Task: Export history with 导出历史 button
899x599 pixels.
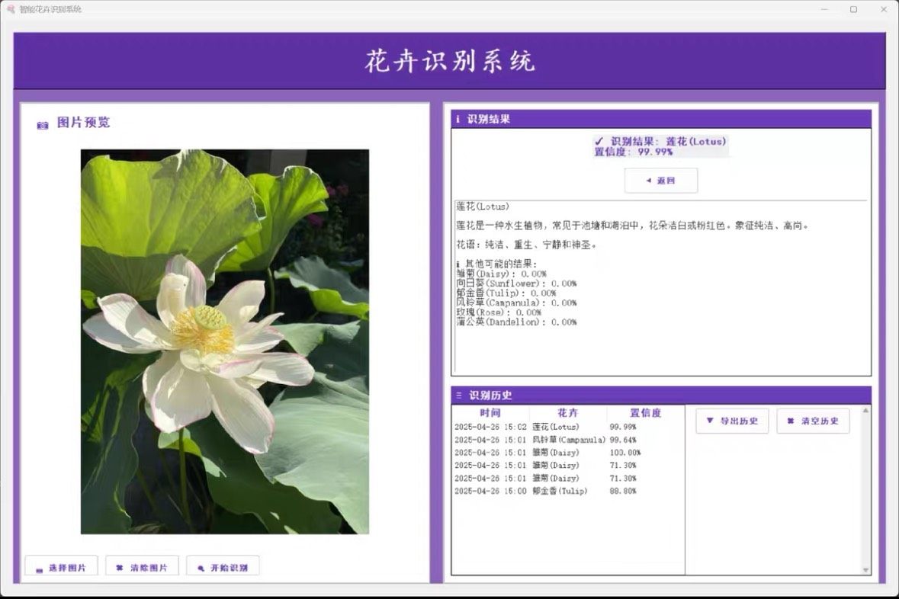Action: coord(732,421)
